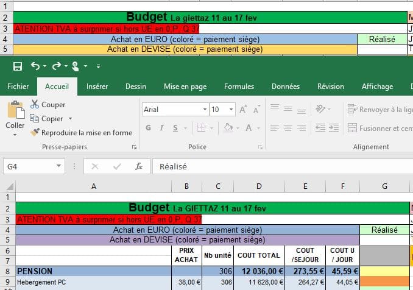Switch to the Insérer tab
Screen dimensions: 413x290
coord(97,87)
